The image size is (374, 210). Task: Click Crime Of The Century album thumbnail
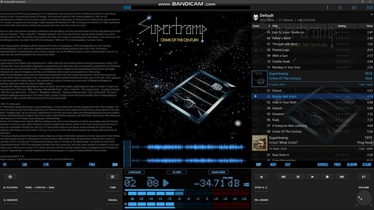tap(259, 79)
